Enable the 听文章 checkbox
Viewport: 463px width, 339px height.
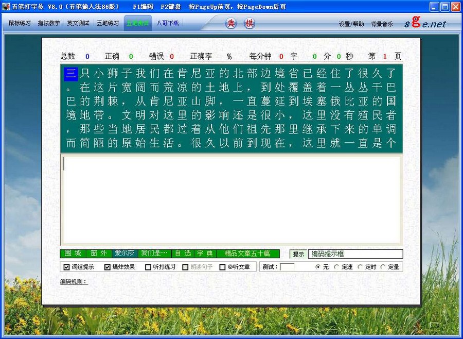click(223, 267)
